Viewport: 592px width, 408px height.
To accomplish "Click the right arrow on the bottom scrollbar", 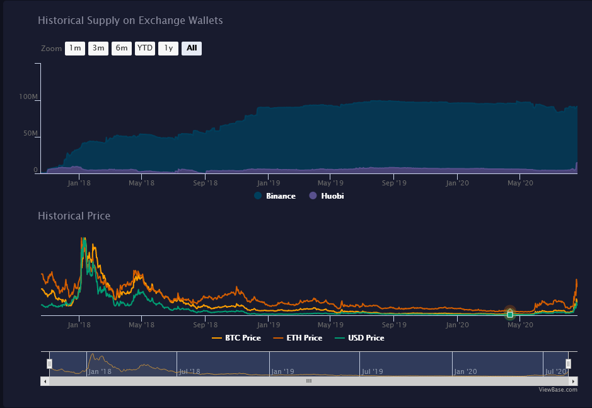I will click(573, 381).
